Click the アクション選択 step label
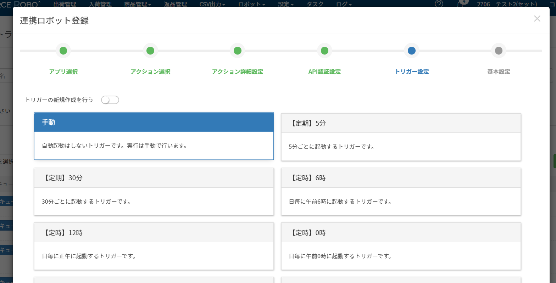556x283 pixels. [x=150, y=72]
